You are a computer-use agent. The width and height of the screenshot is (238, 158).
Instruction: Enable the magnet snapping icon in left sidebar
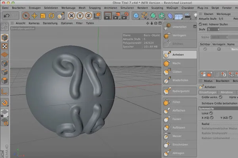(4, 103)
